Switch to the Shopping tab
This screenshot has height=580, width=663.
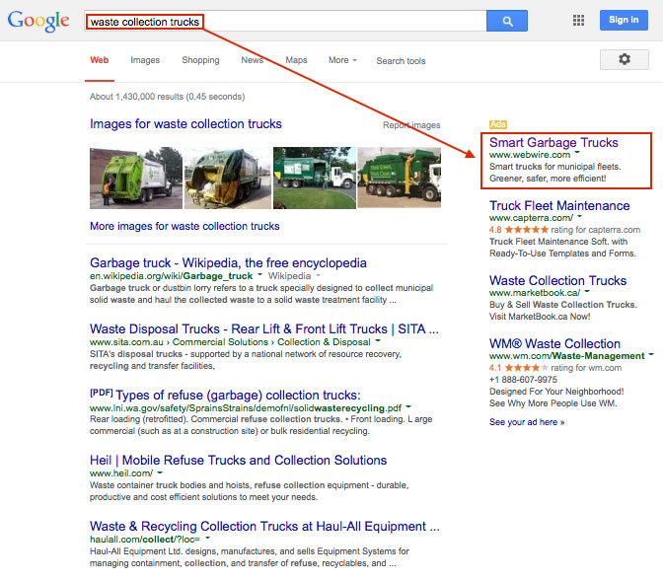[200, 60]
